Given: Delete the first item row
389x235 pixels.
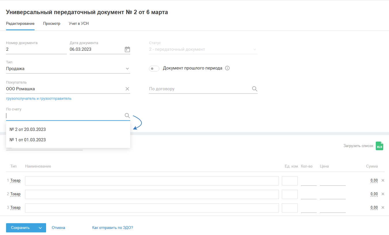Looking at the screenshot, I should (x=383, y=181).
